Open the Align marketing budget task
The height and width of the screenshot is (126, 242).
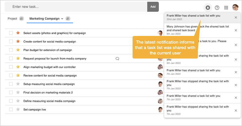(x=49, y=67)
